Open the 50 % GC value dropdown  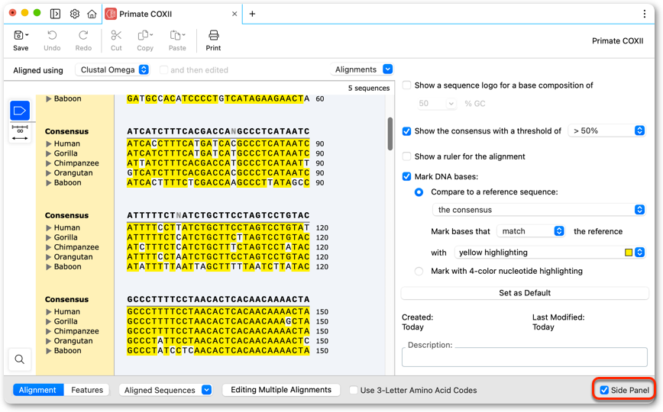click(x=435, y=104)
